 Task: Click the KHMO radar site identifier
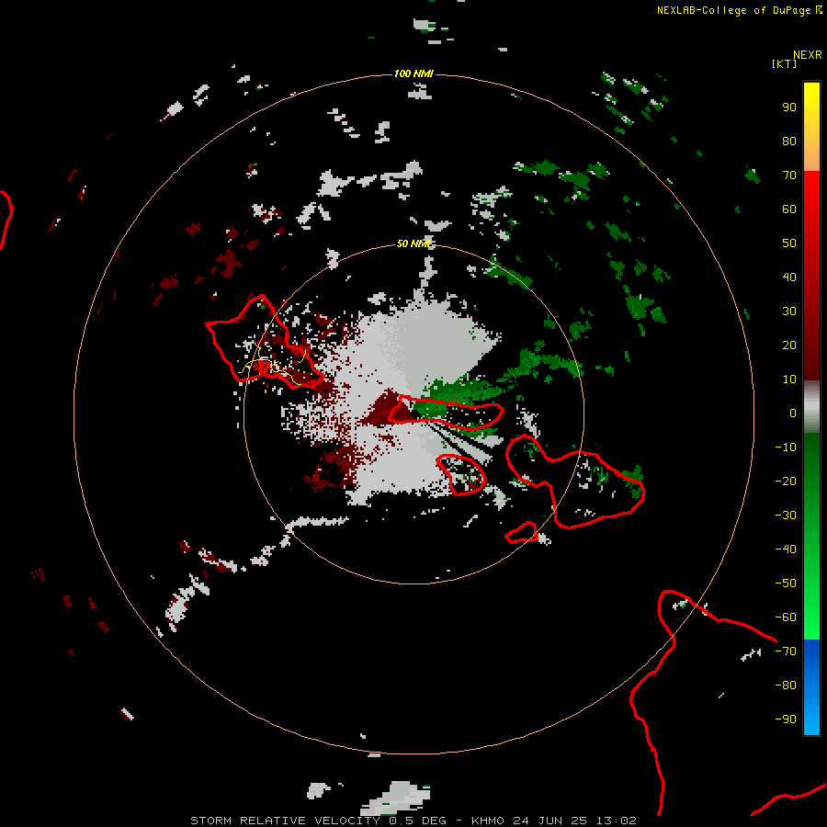tap(488, 821)
